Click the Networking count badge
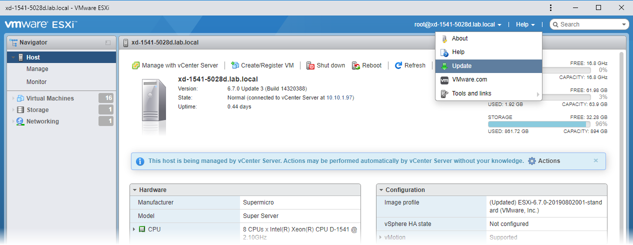The height and width of the screenshot is (245, 633). click(x=106, y=121)
